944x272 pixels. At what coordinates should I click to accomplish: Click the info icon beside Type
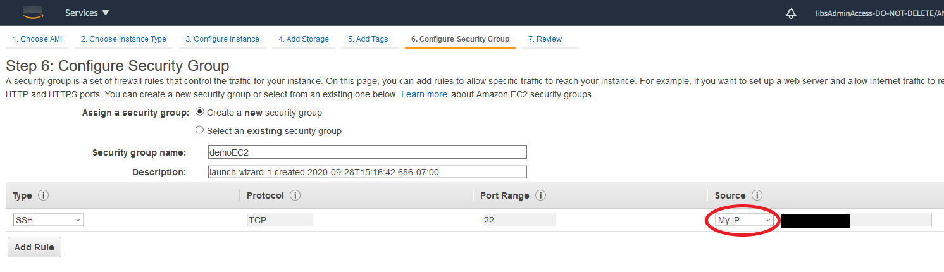[x=44, y=195]
